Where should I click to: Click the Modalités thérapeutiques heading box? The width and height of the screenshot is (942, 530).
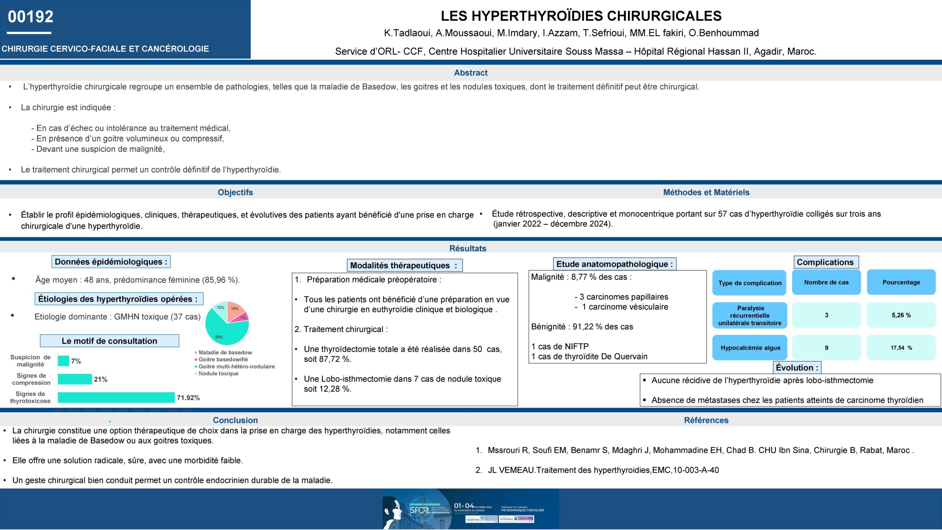[404, 265]
